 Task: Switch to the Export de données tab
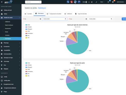coord(81,14)
